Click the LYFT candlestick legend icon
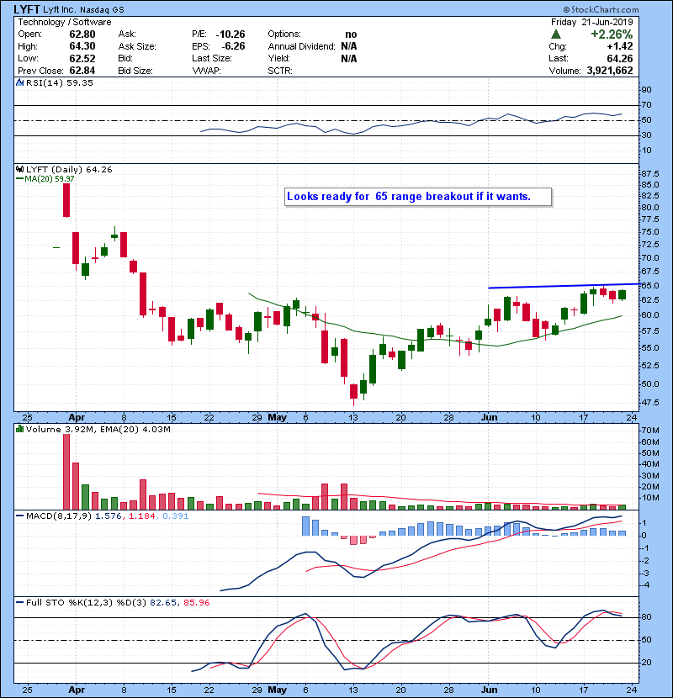 [x=19, y=170]
